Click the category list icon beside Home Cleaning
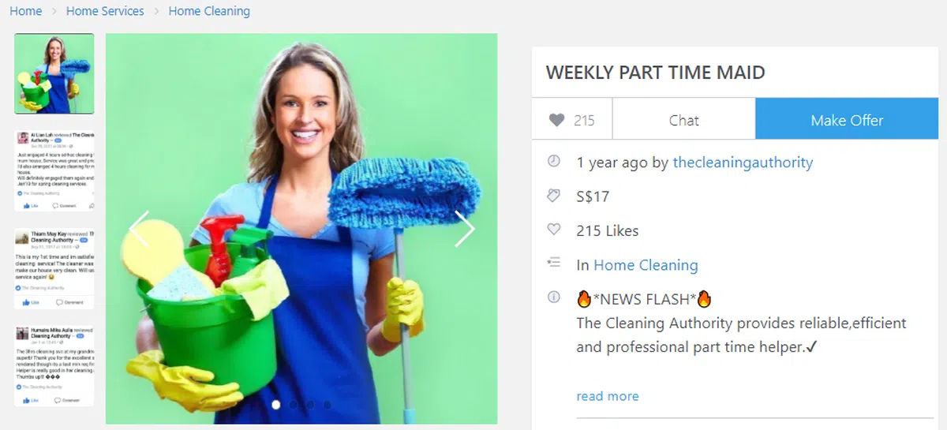 tap(554, 262)
